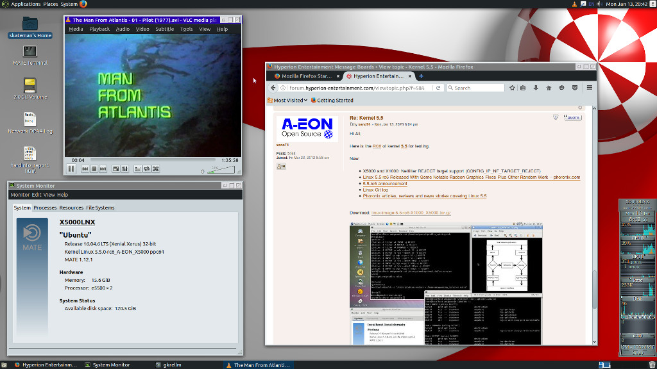Report post using warning icon

point(556,118)
